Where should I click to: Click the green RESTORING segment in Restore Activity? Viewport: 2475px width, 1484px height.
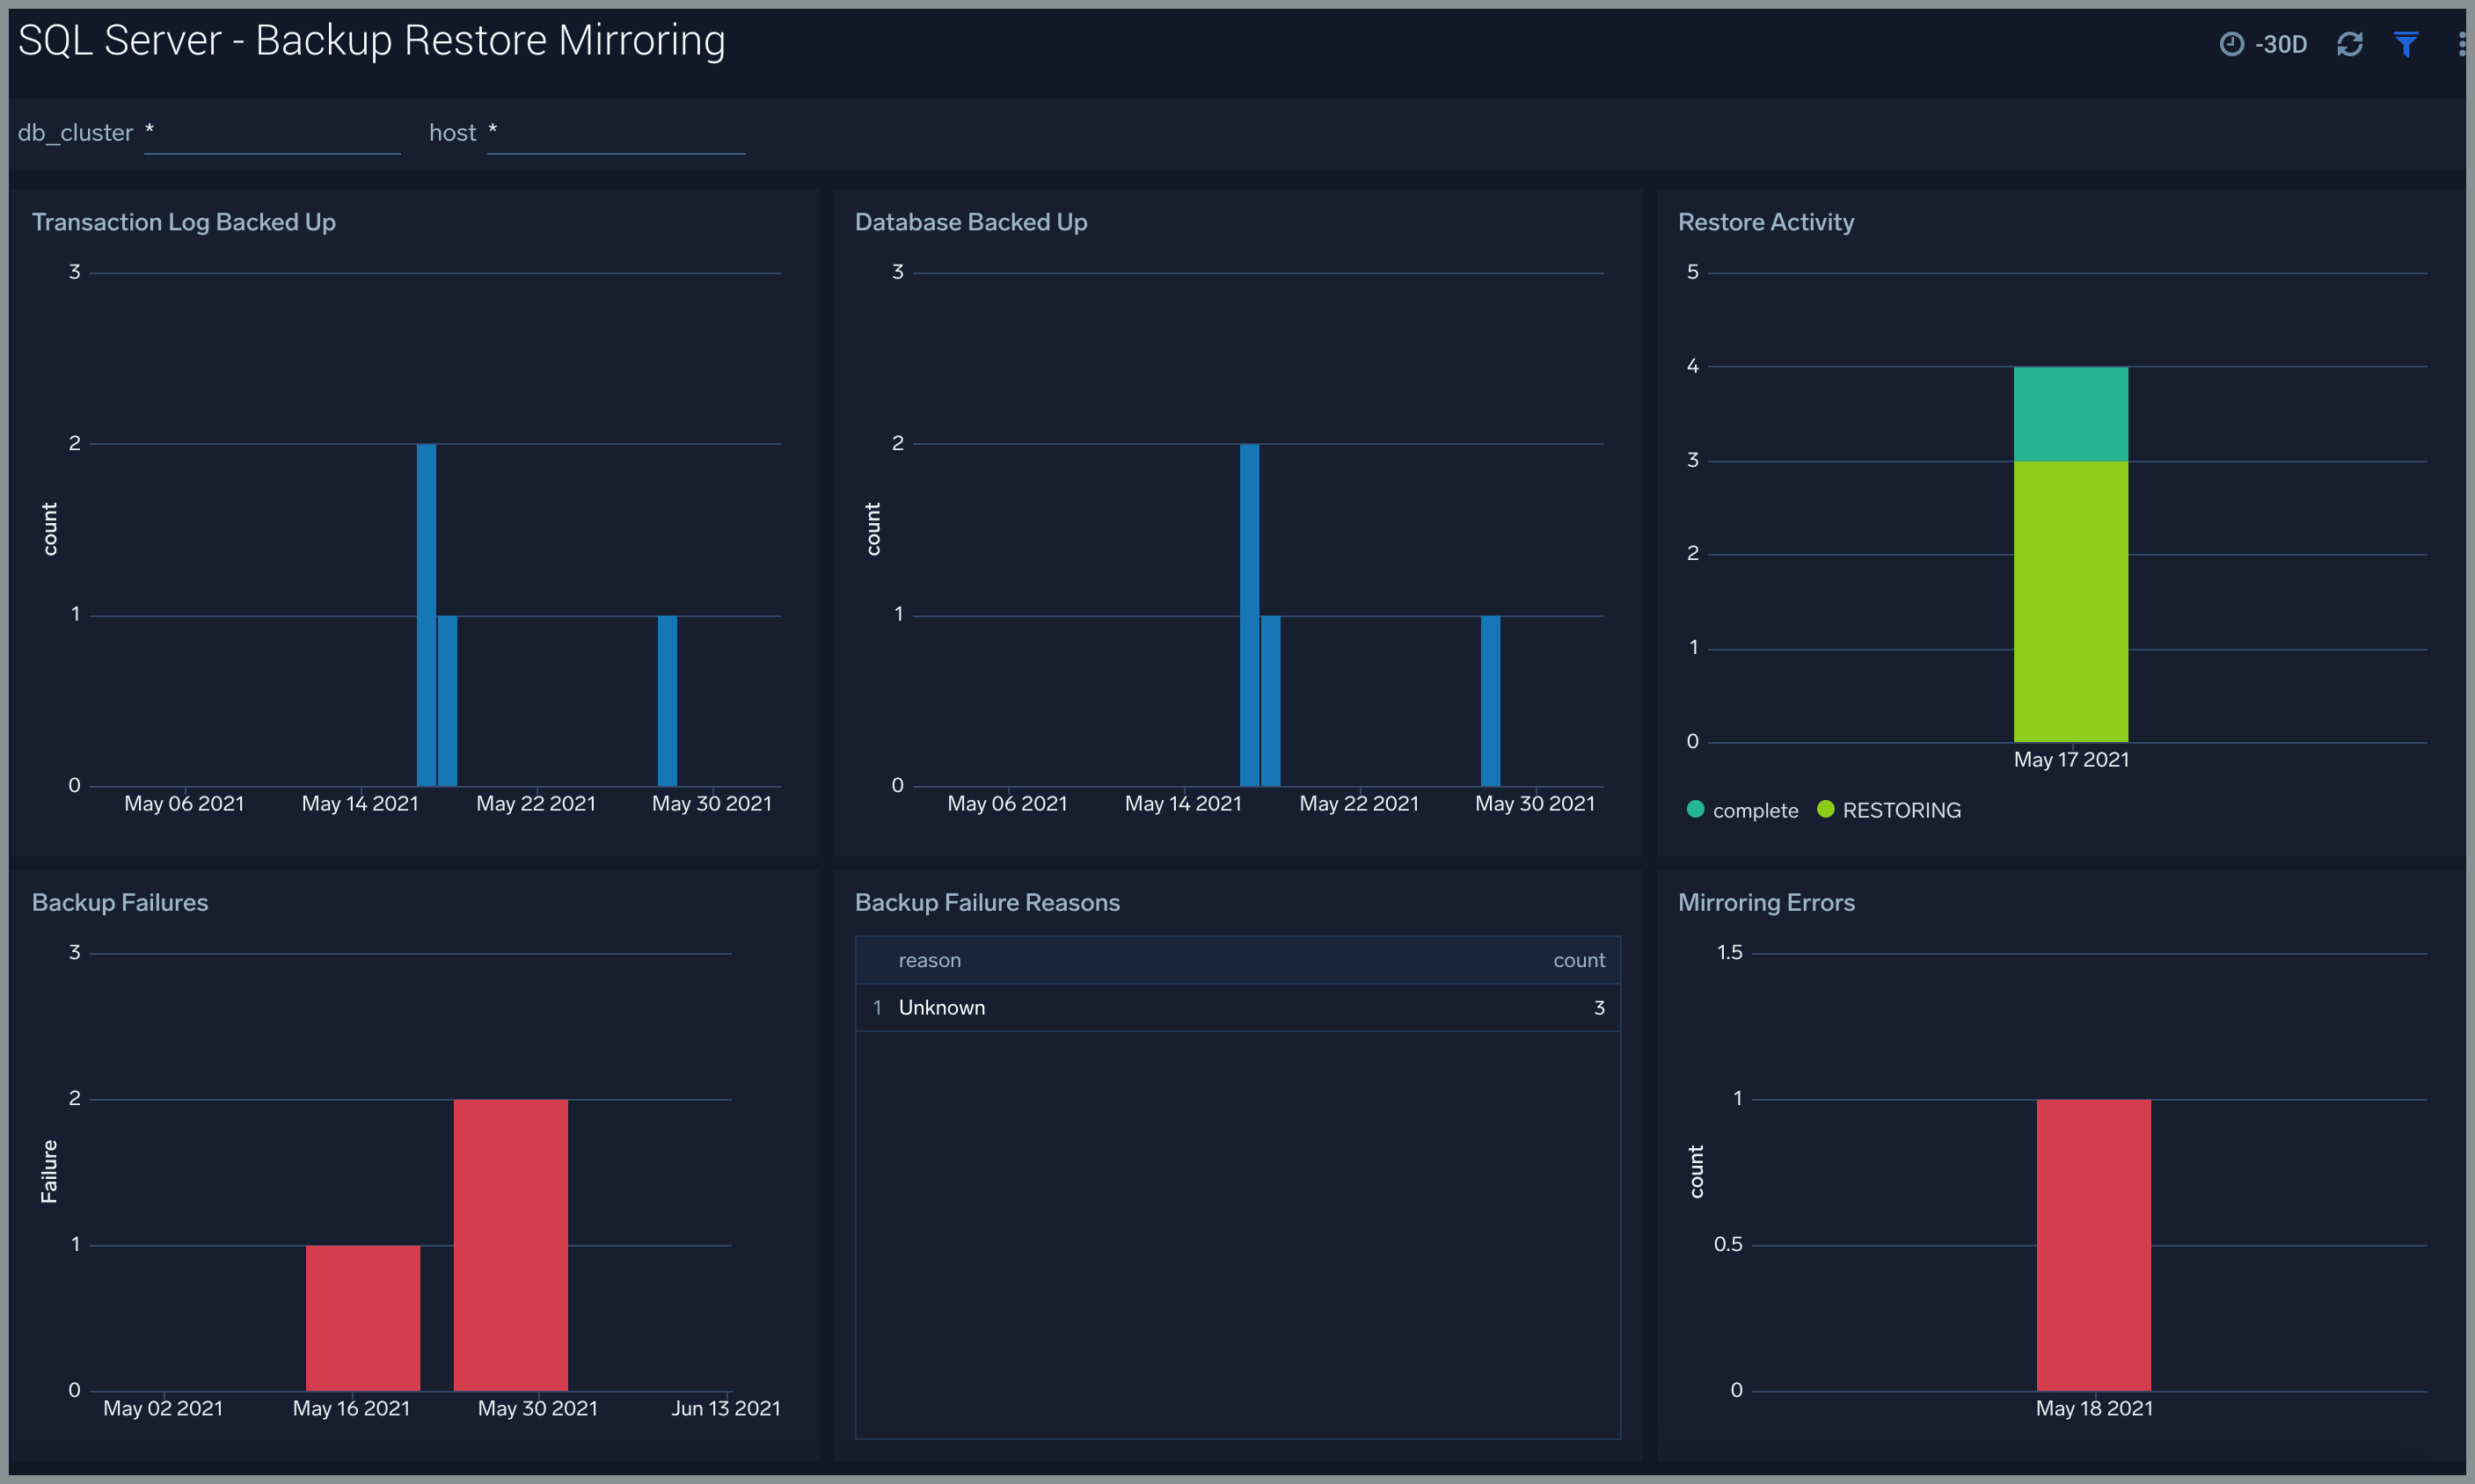(x=2070, y=601)
